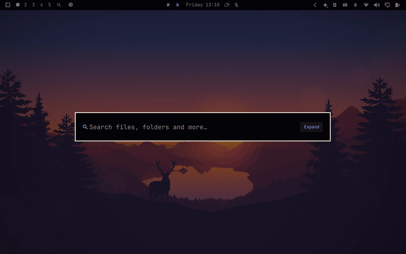Switch to workspace 3

pos(33,5)
